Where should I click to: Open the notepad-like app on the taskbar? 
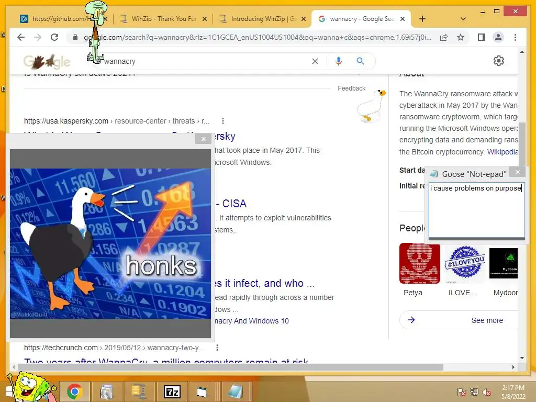(235, 392)
